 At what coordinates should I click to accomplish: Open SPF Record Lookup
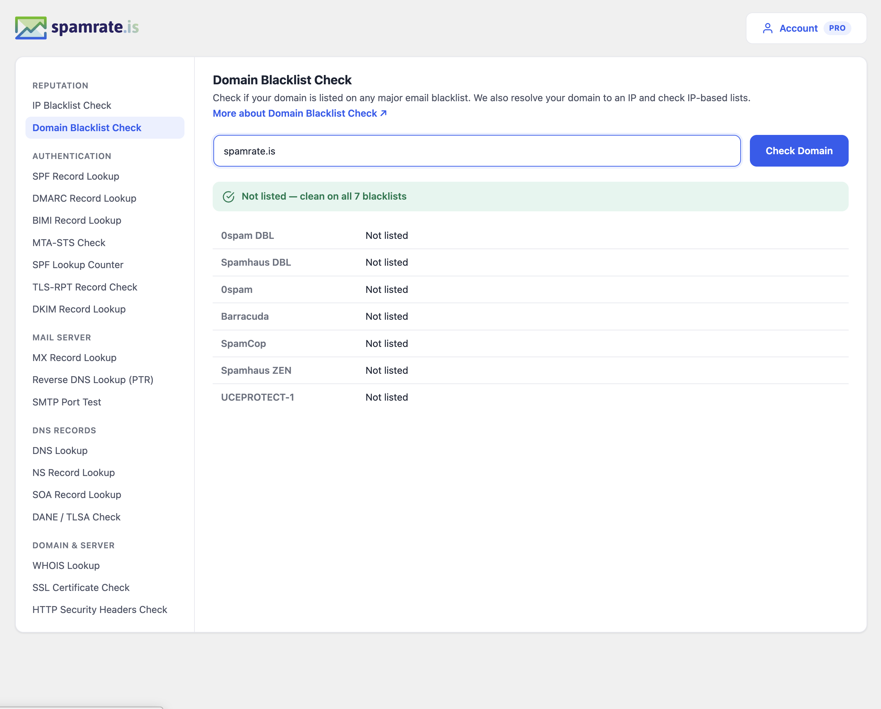pyautogui.click(x=76, y=176)
